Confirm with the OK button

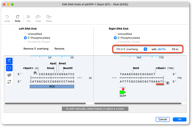click(180, 119)
